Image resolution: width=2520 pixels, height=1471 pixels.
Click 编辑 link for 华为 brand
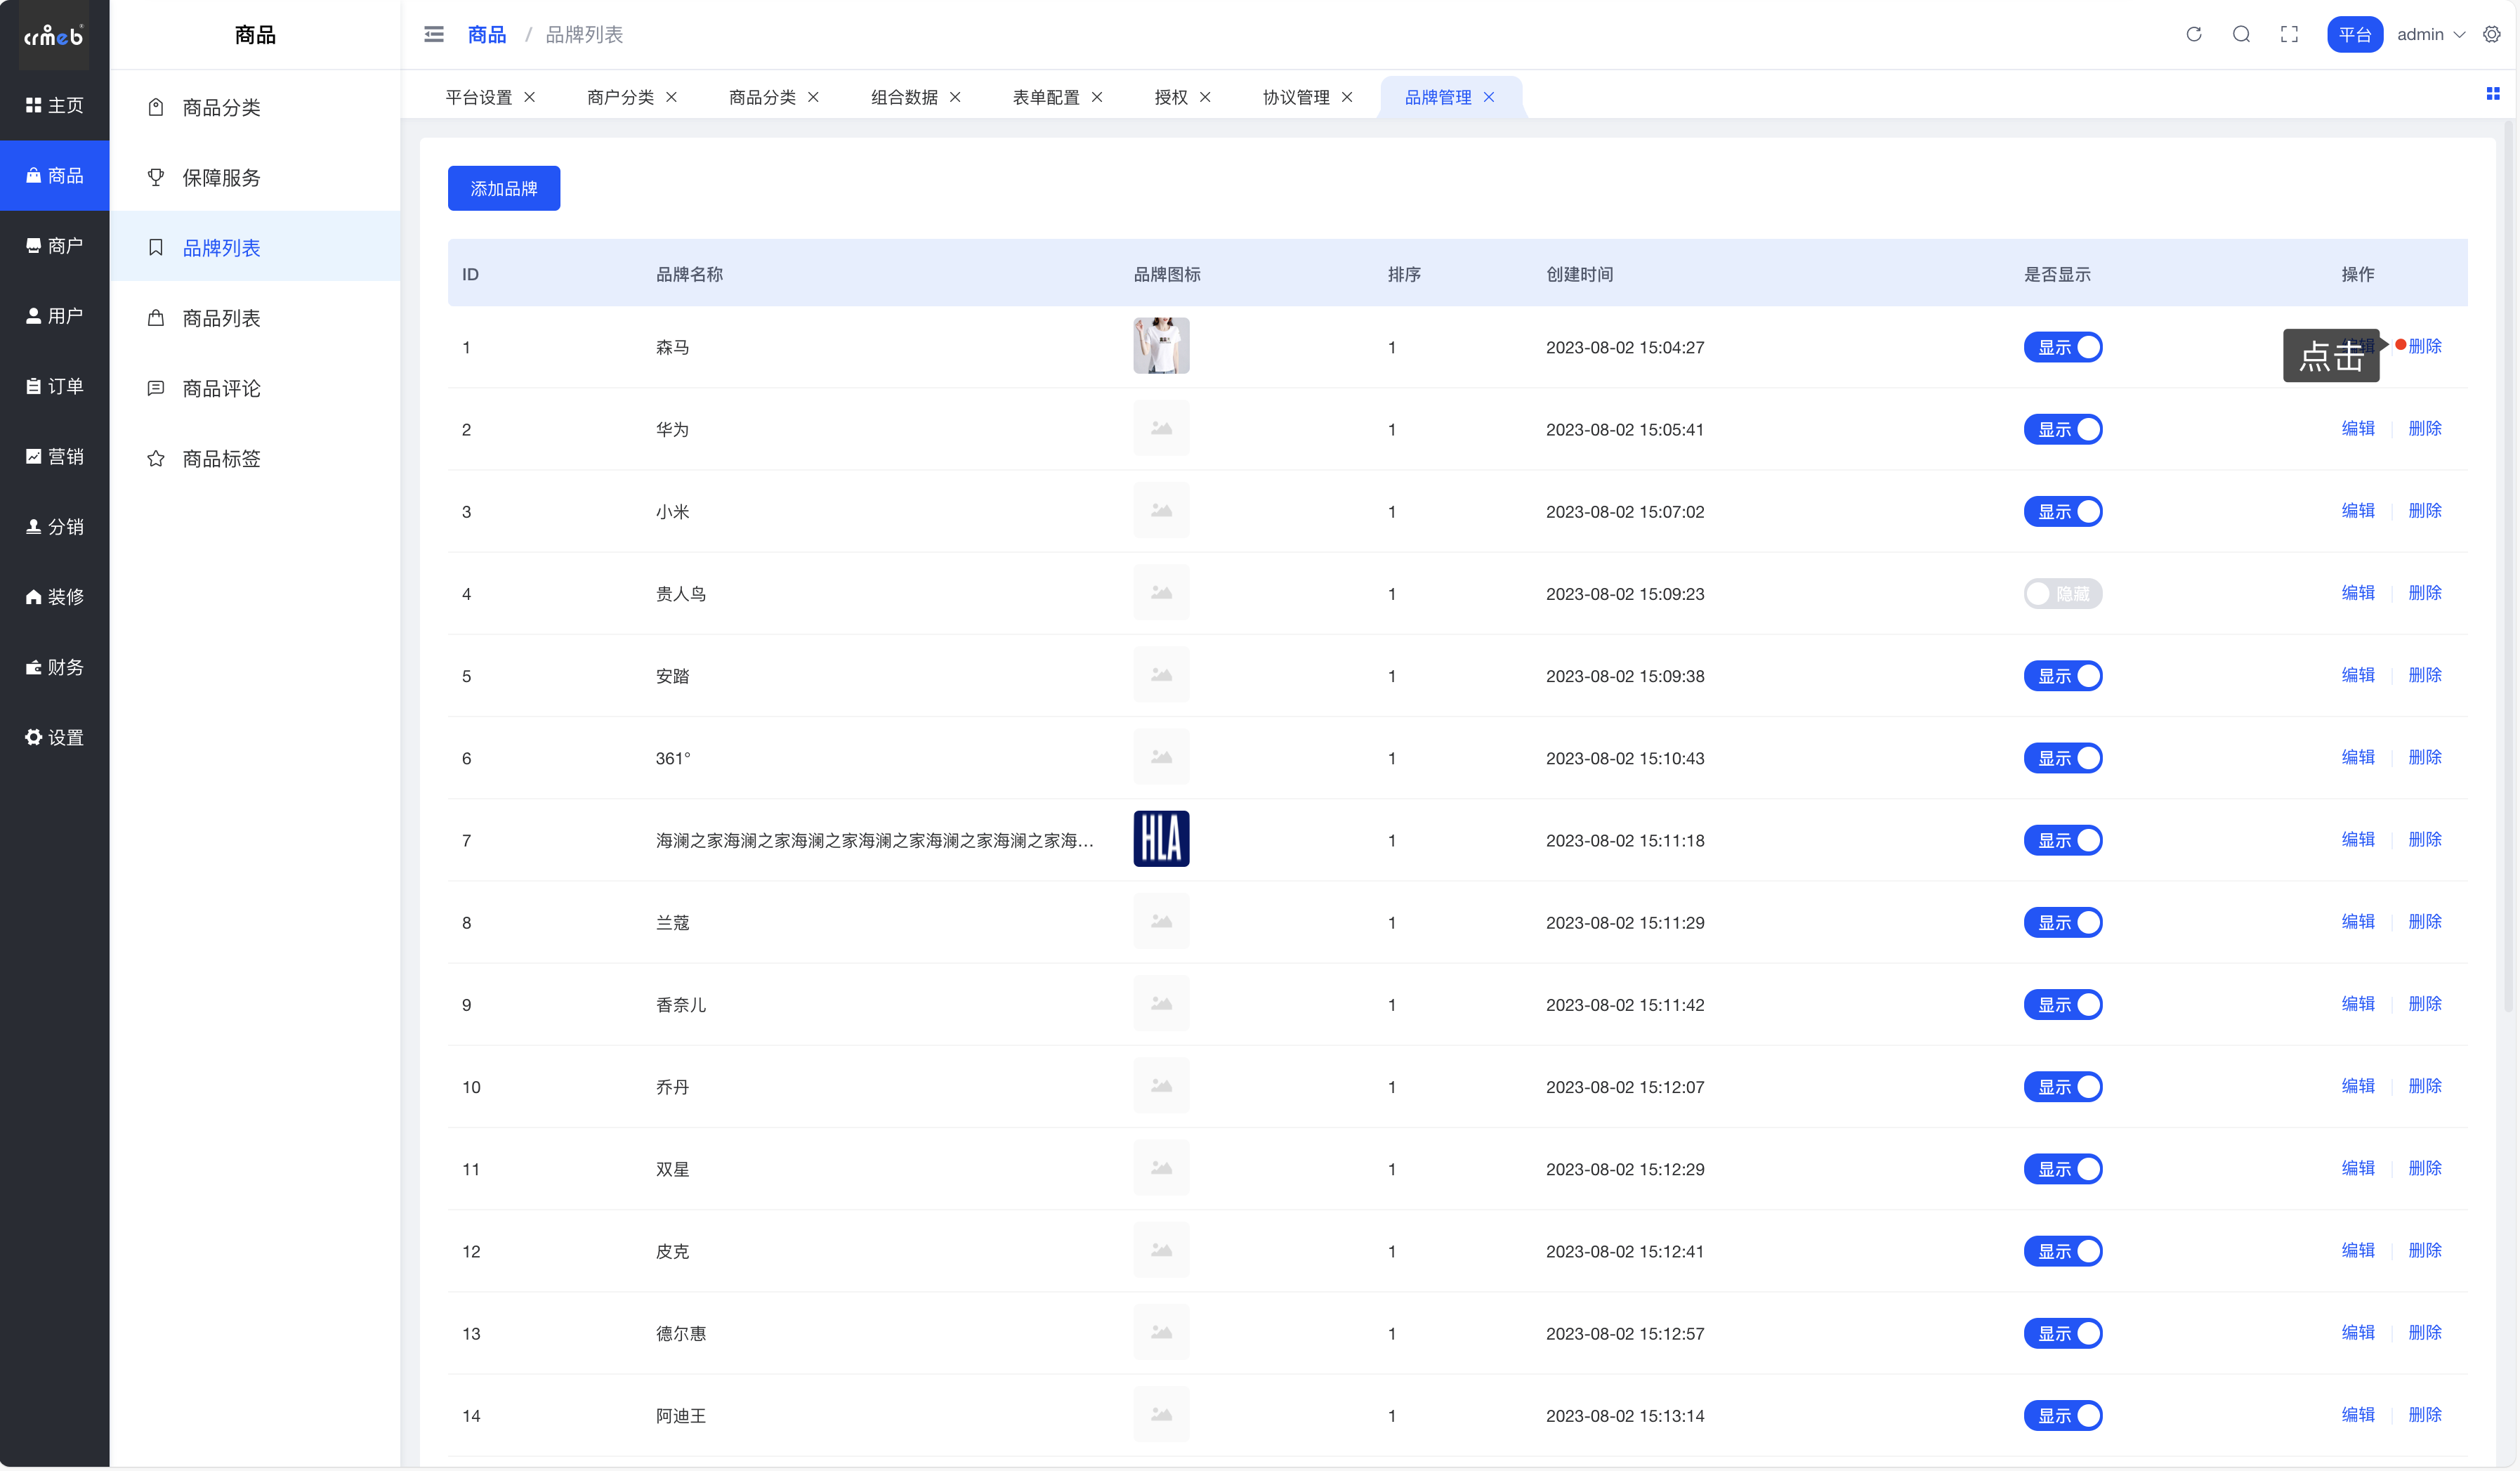[2357, 429]
